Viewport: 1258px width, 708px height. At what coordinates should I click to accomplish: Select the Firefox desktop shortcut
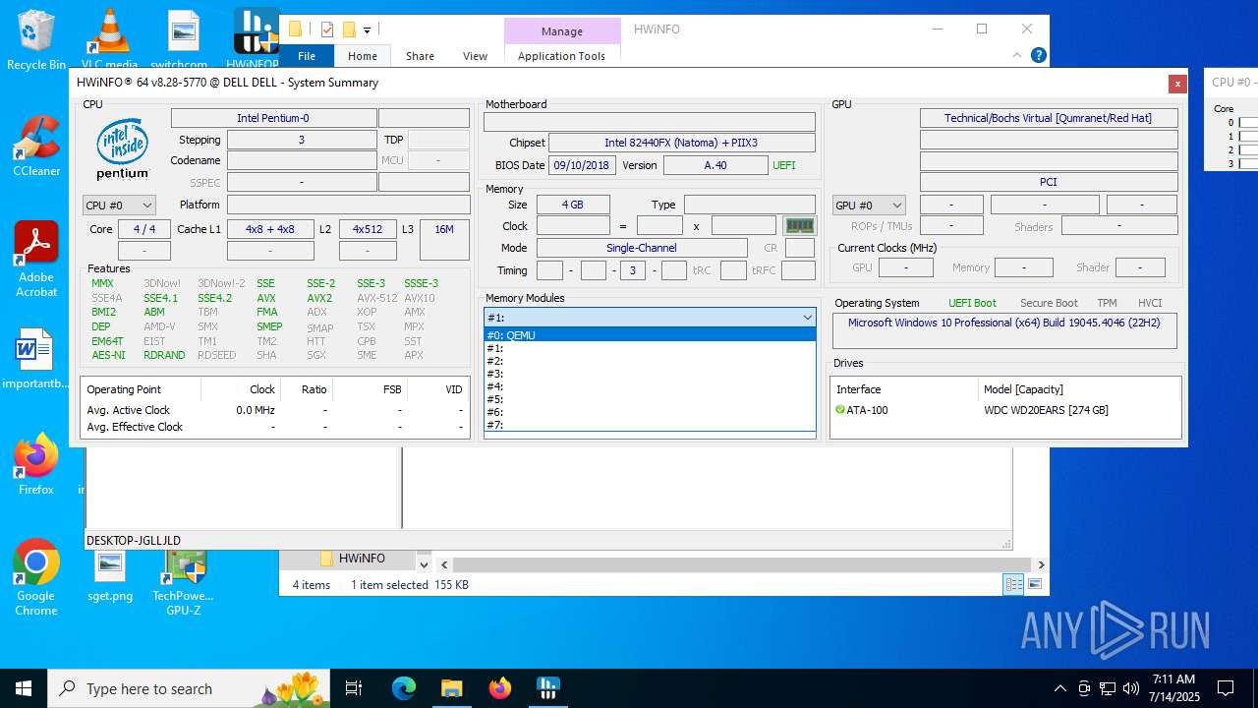pos(36,464)
